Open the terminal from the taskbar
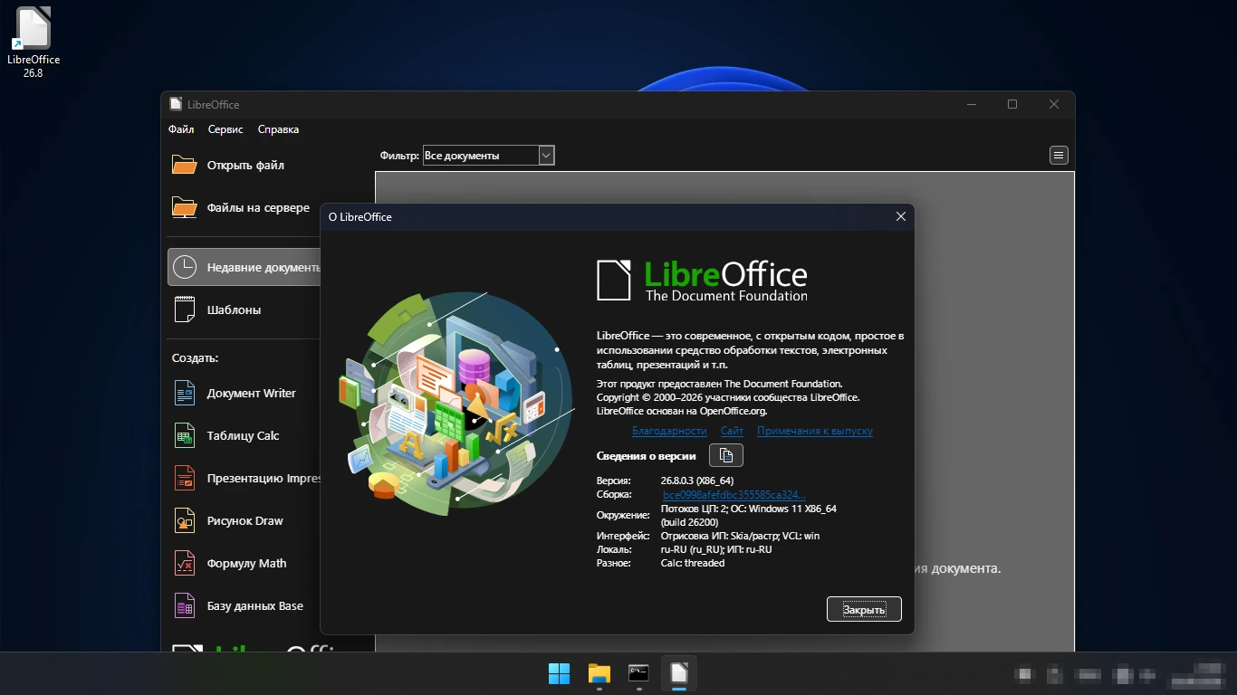The width and height of the screenshot is (1237, 695). pyautogui.click(x=639, y=673)
